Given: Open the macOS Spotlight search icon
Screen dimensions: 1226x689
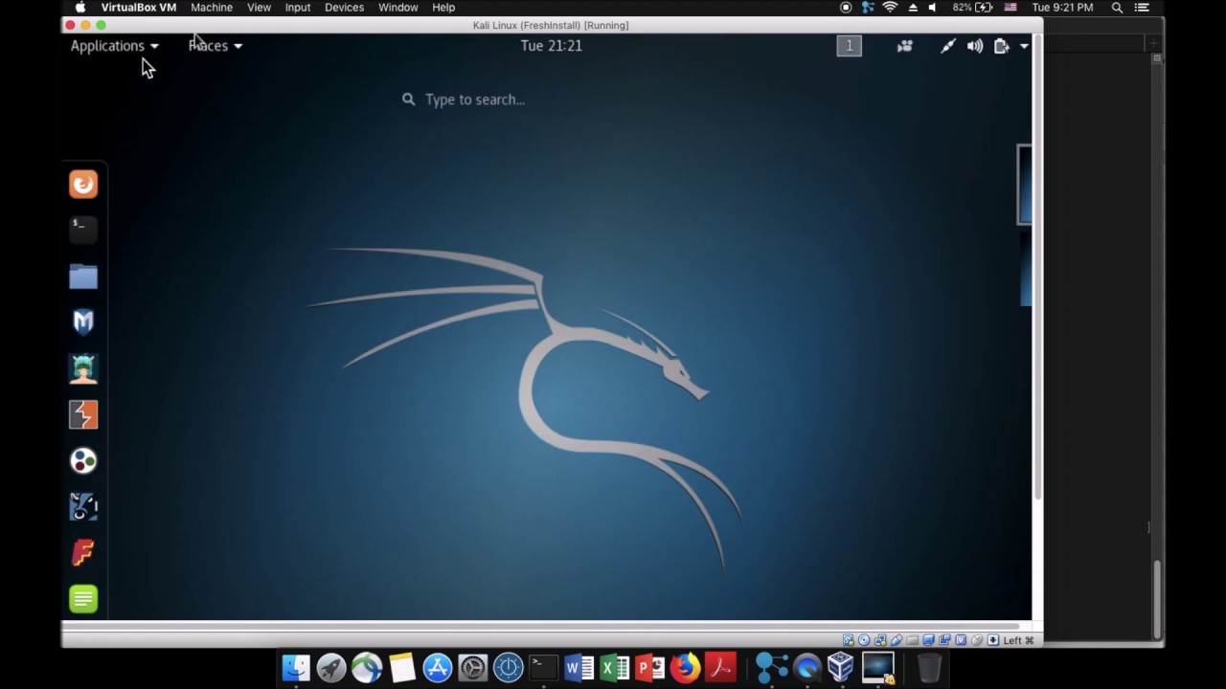Looking at the screenshot, I should point(1117,8).
